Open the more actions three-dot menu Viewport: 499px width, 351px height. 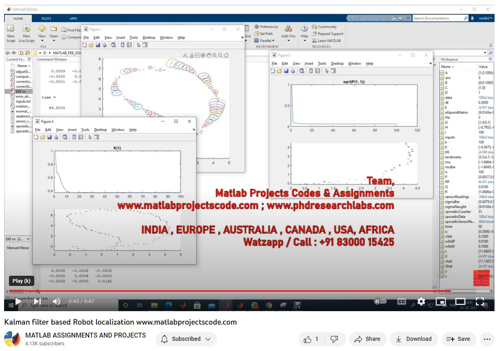click(487, 339)
